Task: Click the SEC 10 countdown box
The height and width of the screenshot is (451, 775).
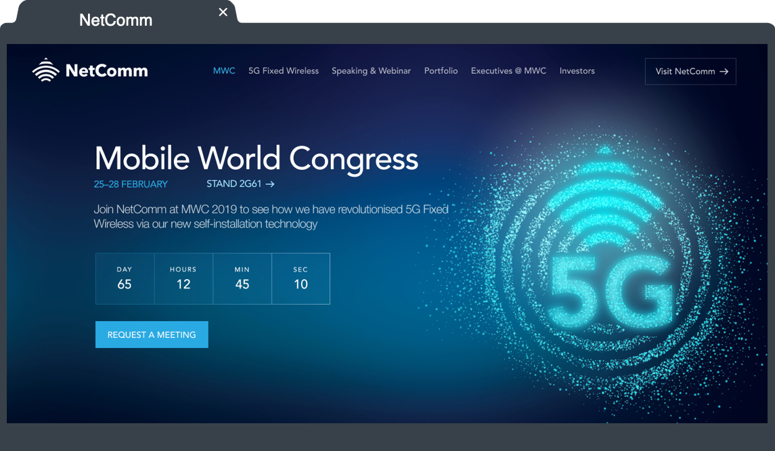Action: click(301, 278)
